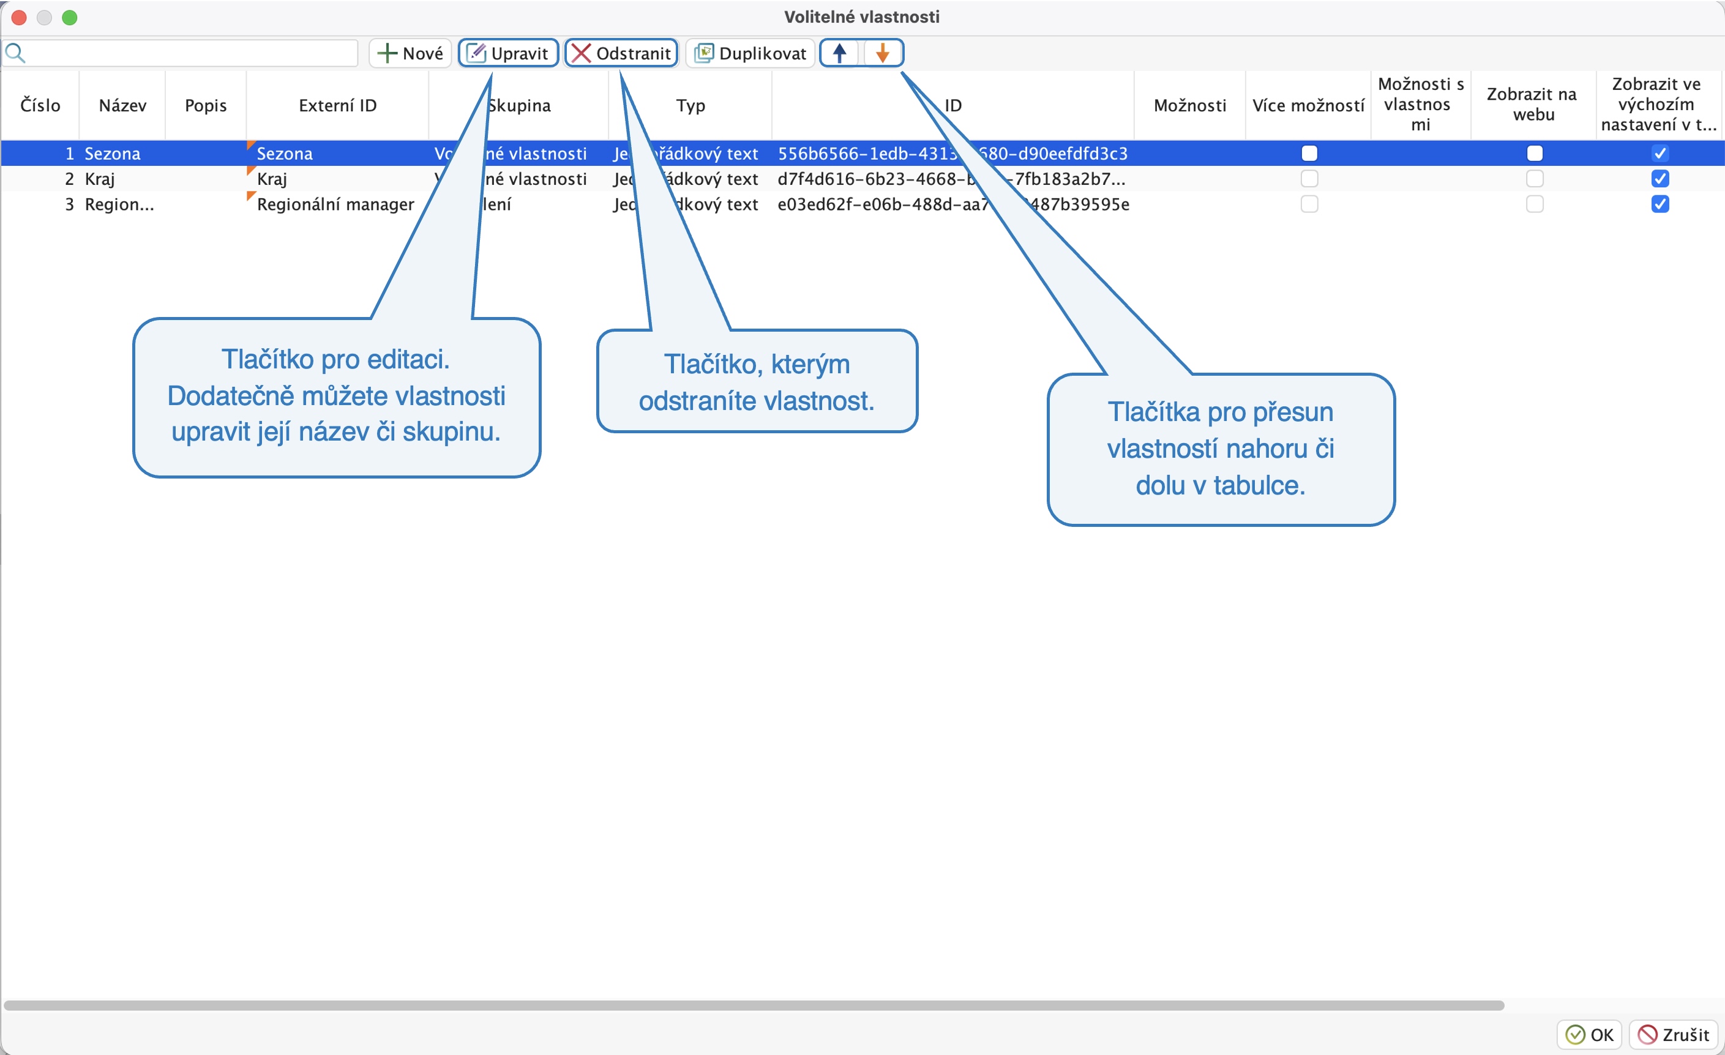Click the ID starting with 556b6566
Image resolution: width=1725 pixels, height=1055 pixels.
(x=953, y=154)
